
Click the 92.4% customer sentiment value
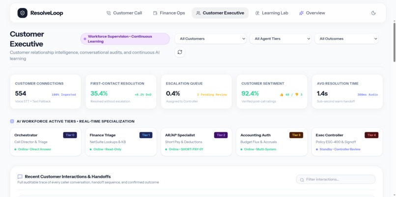click(x=250, y=94)
